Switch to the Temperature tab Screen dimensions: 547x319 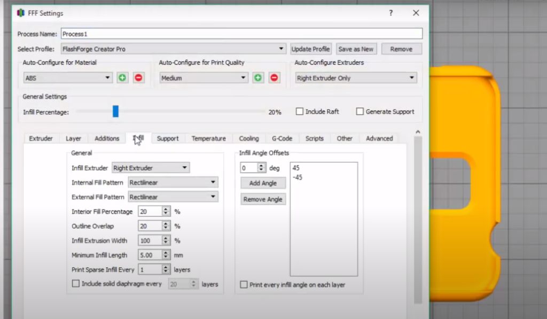[208, 138]
